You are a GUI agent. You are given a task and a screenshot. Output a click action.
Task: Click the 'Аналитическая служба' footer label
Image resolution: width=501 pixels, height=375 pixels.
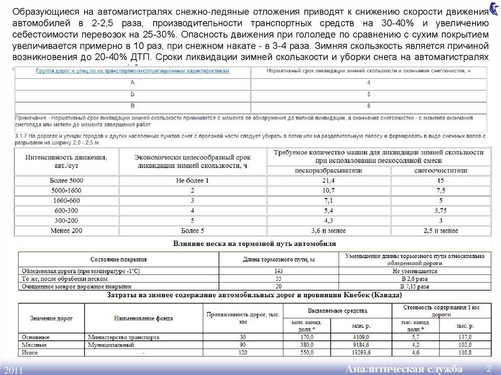[x=404, y=368]
